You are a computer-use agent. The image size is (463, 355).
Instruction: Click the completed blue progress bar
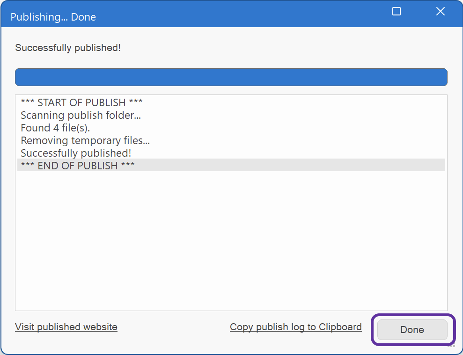(x=231, y=77)
